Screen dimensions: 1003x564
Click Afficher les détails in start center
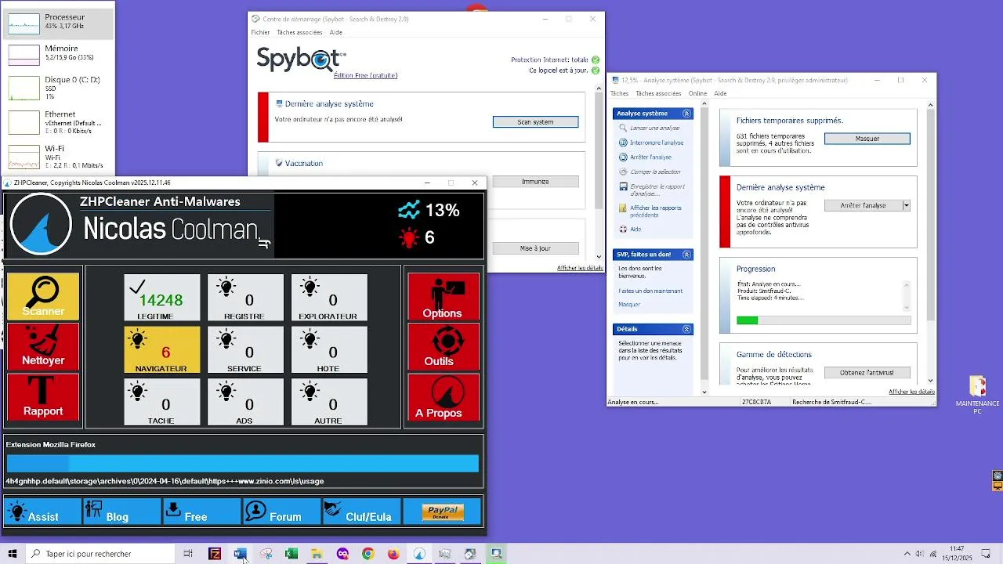[x=580, y=268]
